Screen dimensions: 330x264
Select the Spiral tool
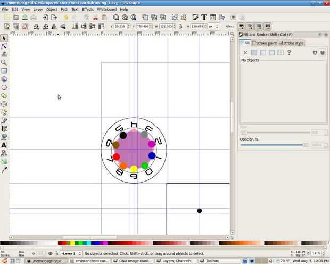[4, 104]
